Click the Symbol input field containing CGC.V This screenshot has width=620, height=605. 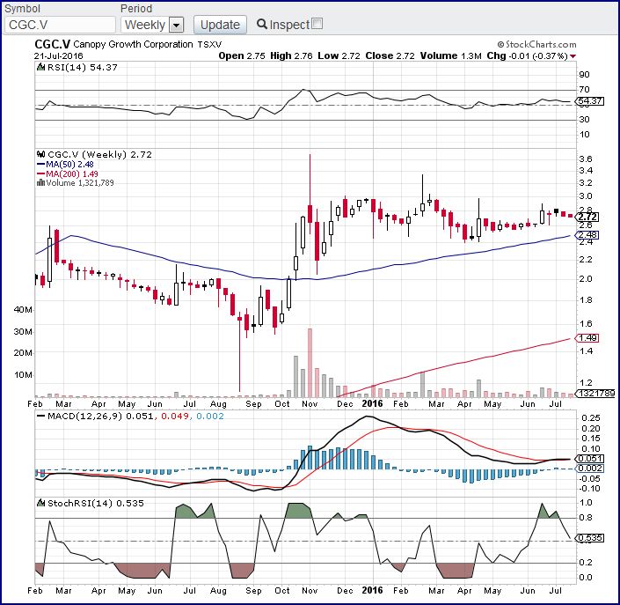point(60,25)
